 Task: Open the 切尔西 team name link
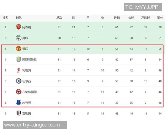tap(27, 81)
